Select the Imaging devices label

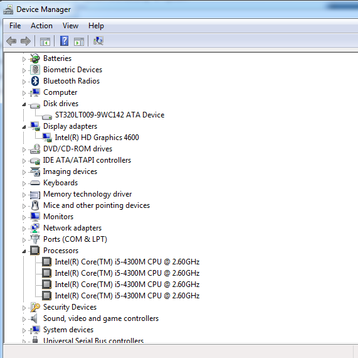coord(70,171)
